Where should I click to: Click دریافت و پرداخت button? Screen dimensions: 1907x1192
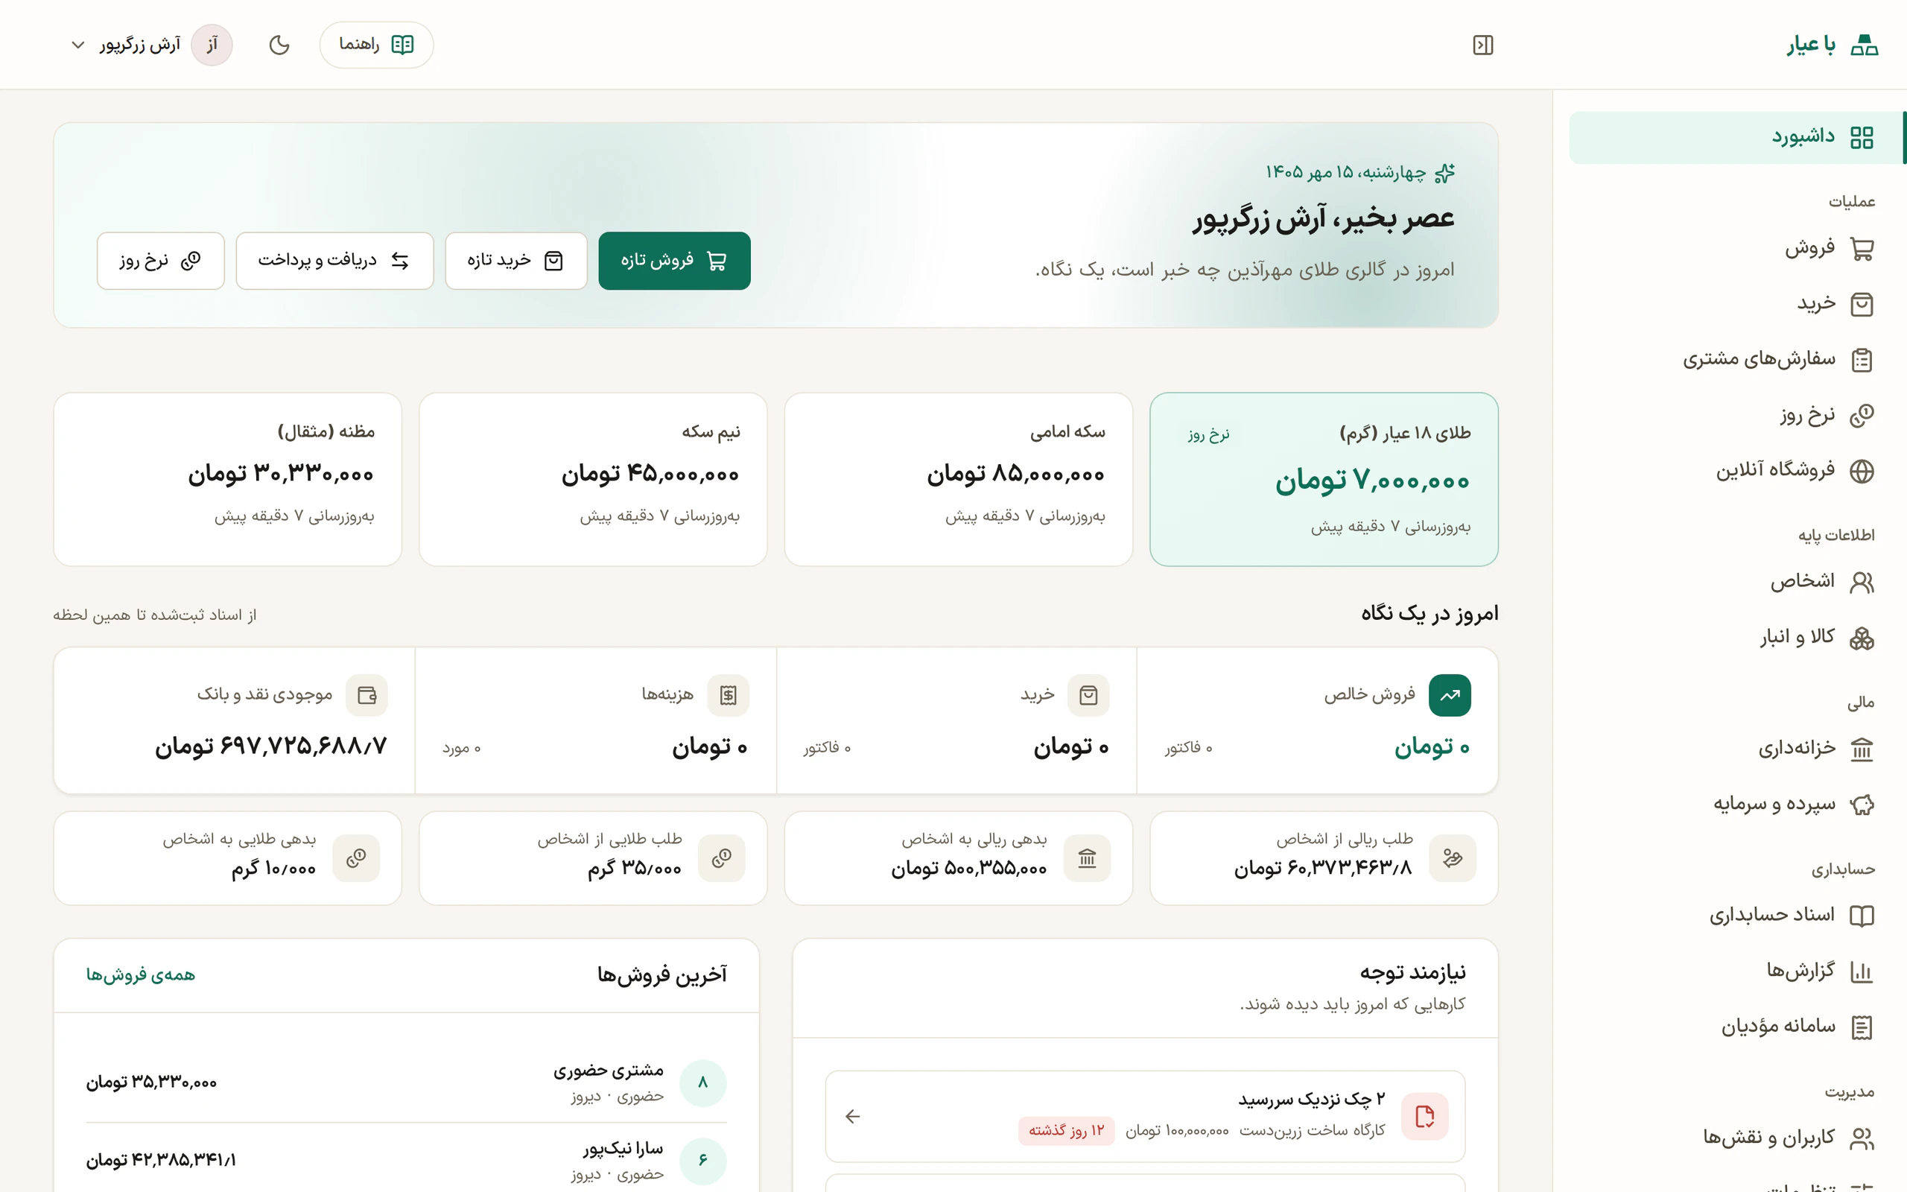tap(334, 261)
